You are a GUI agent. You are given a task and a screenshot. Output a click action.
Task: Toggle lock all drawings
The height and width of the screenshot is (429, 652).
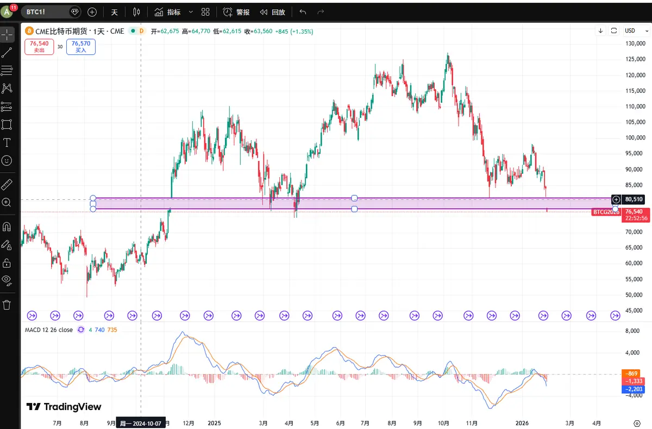pyautogui.click(x=7, y=263)
